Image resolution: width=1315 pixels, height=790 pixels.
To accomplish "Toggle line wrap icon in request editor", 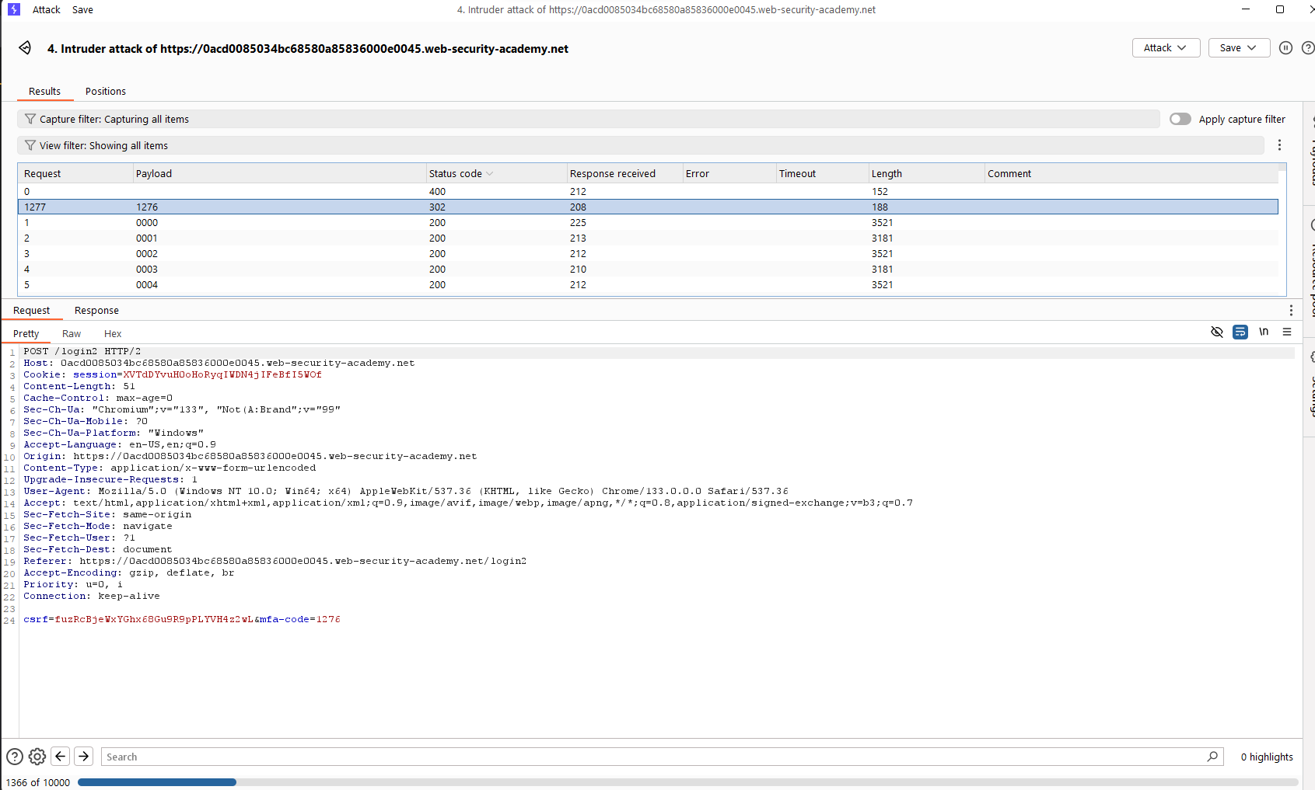I will pyautogui.click(x=1240, y=332).
